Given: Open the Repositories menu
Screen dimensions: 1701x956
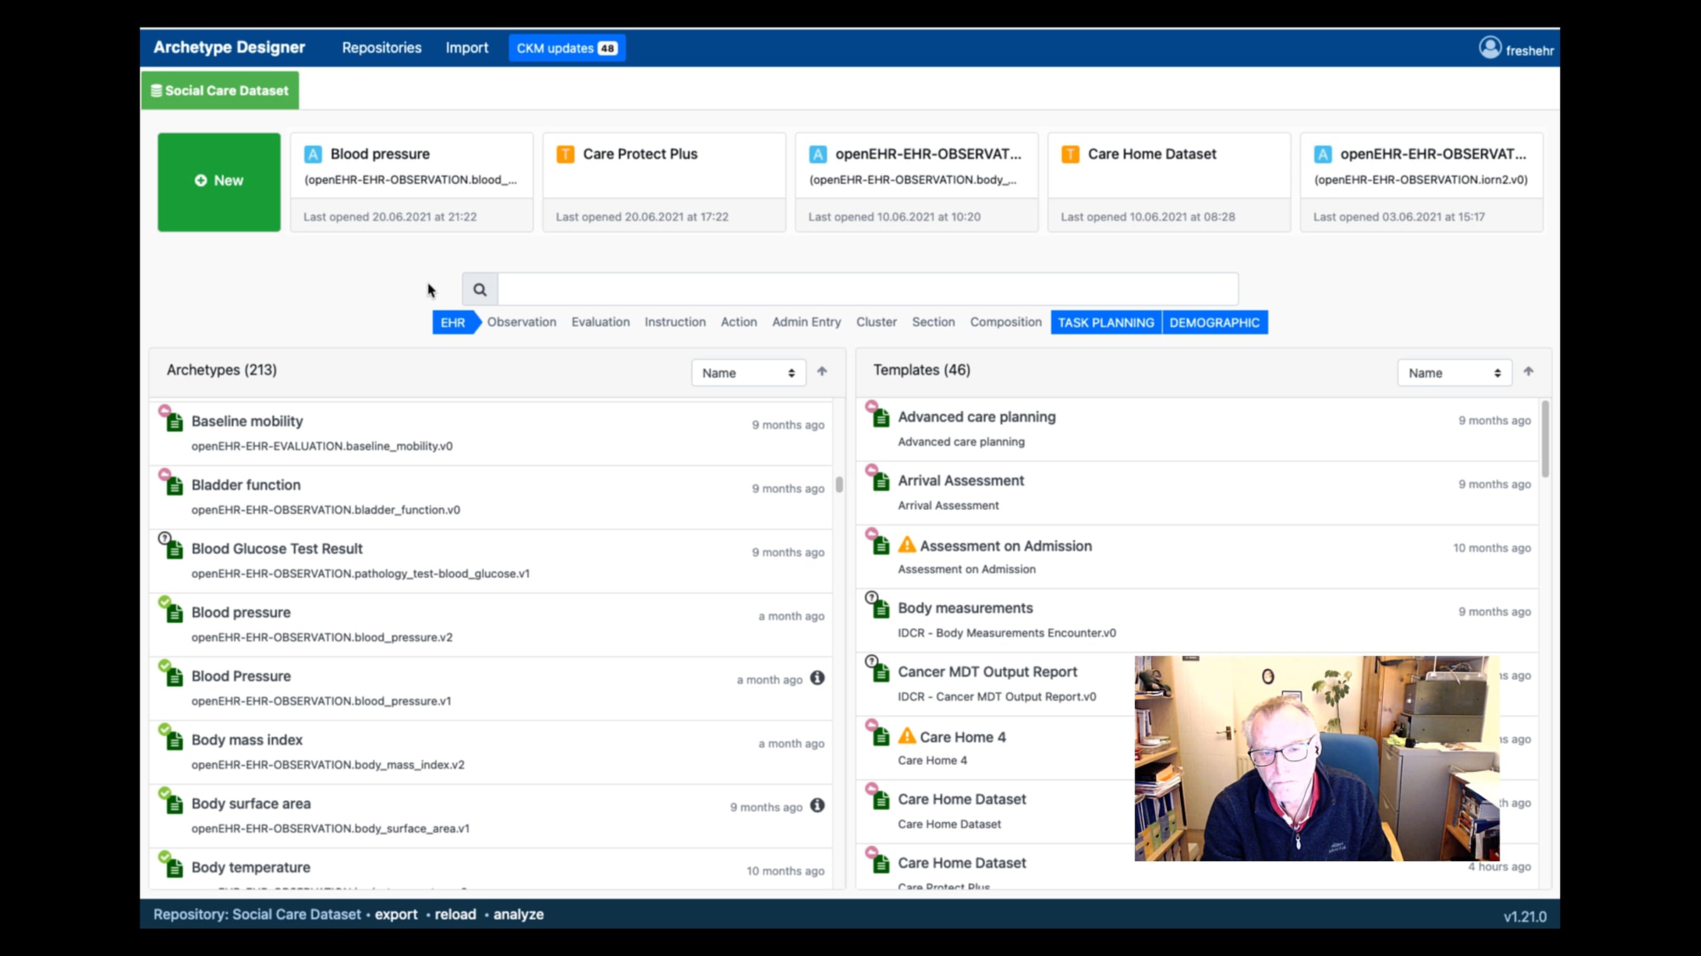Looking at the screenshot, I should (381, 47).
